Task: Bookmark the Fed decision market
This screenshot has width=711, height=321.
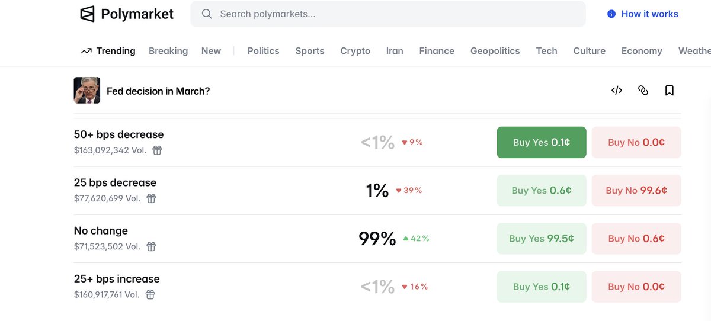Action: [x=670, y=91]
